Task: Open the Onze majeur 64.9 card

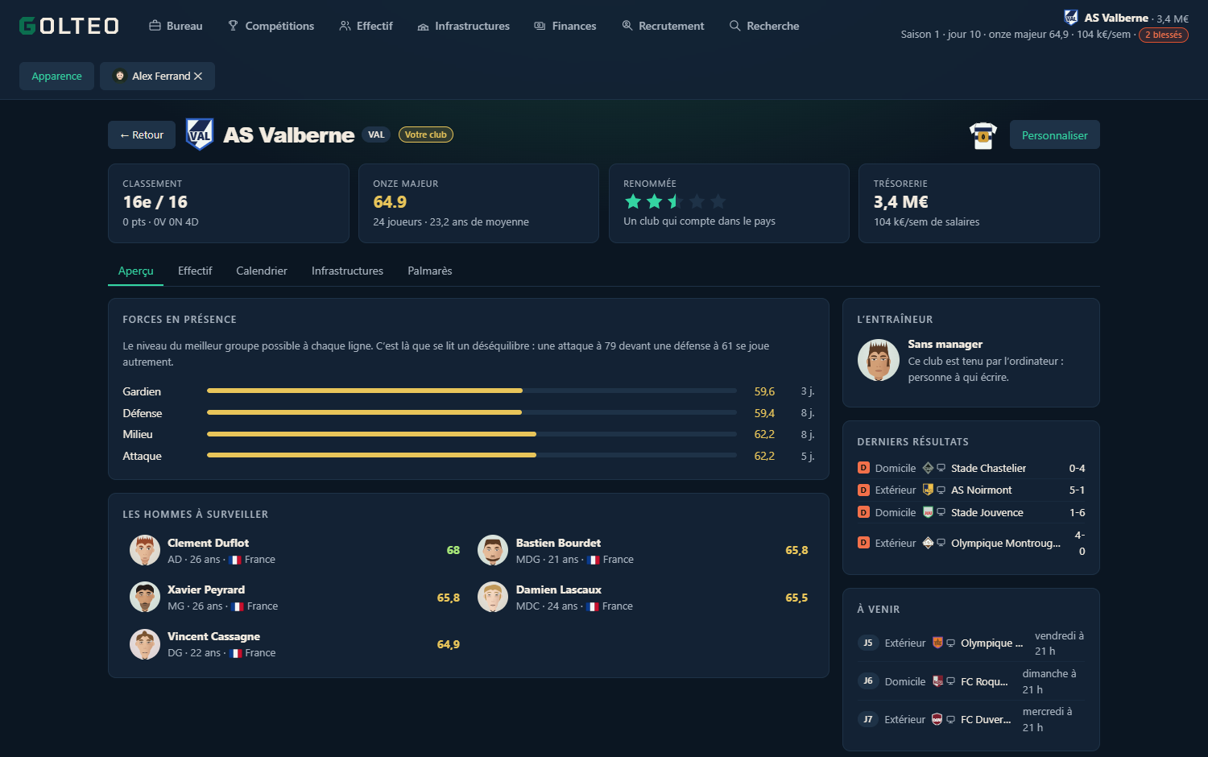Action: [478, 203]
